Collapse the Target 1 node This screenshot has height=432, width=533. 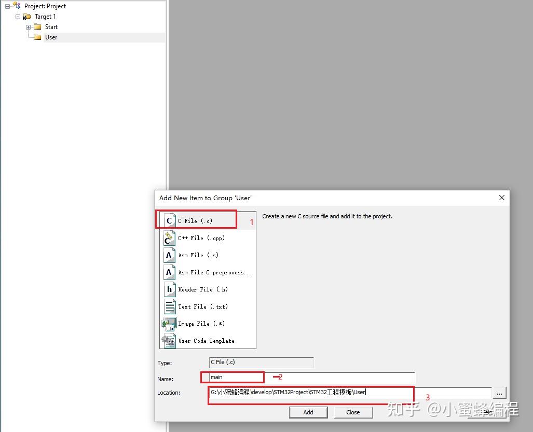pyautogui.click(x=18, y=17)
